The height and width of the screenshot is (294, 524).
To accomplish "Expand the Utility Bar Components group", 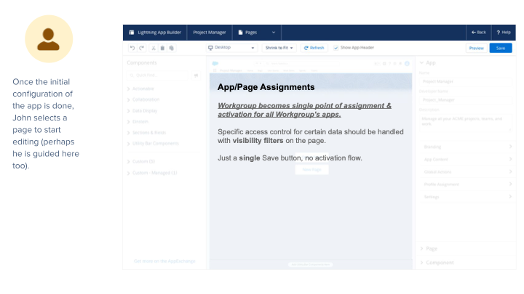I will tap(153, 143).
